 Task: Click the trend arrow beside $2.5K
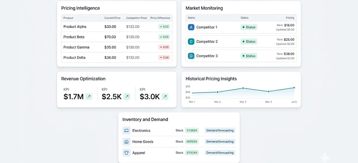click(127, 97)
